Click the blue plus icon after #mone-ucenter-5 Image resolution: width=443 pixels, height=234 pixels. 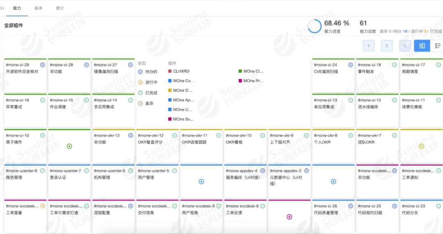click(201, 181)
